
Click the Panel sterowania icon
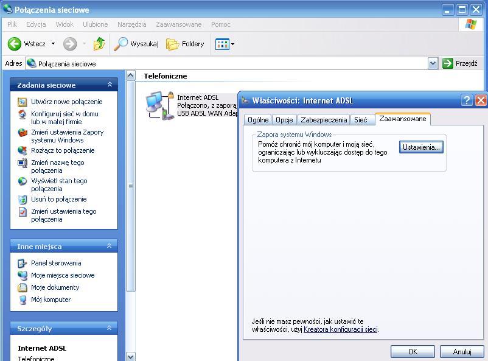[23, 264]
